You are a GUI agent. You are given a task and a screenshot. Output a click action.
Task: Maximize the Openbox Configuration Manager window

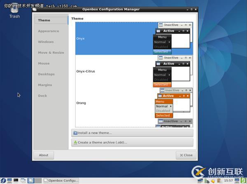(191, 9)
